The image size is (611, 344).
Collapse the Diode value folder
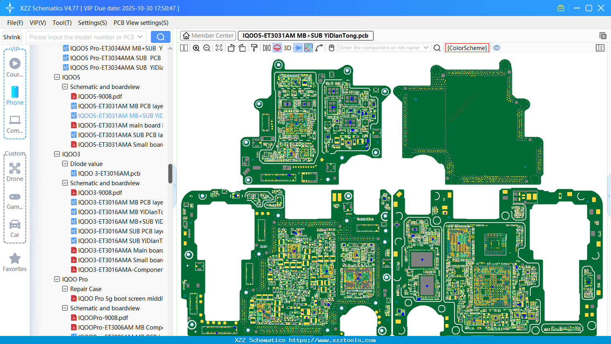click(x=65, y=164)
